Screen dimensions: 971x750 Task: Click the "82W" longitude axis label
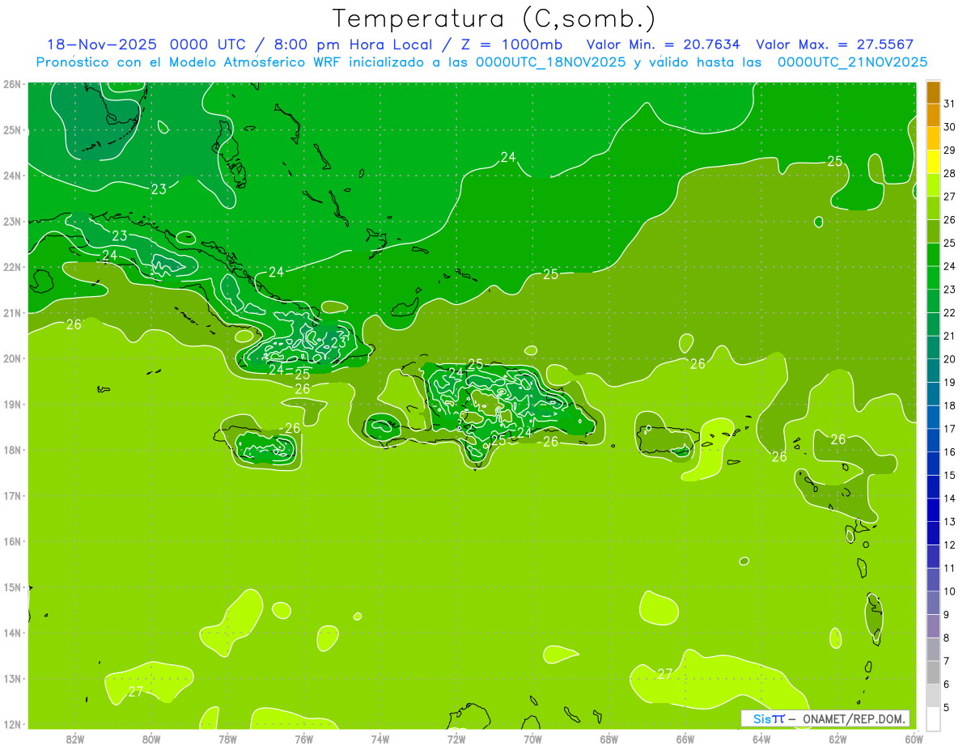[75, 739]
